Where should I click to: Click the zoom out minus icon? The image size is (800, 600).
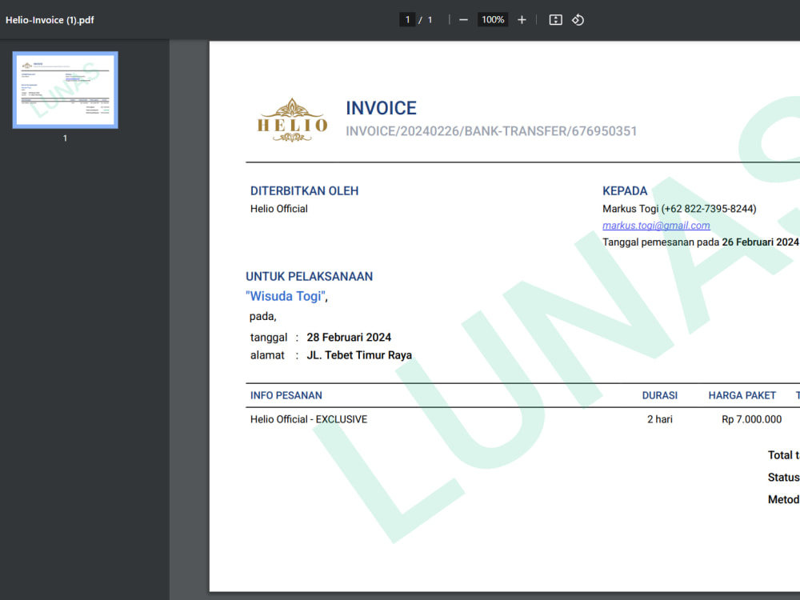click(x=463, y=20)
